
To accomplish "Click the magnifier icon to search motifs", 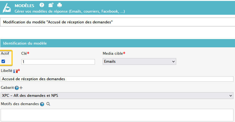I will (48, 104).
